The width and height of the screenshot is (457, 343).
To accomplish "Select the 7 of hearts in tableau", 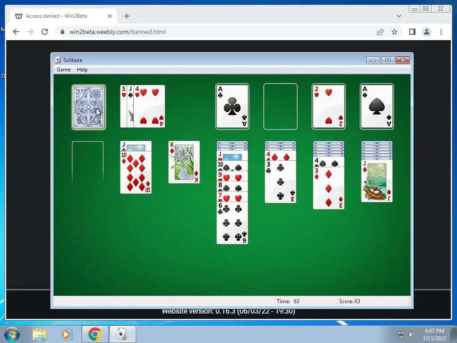I will pyautogui.click(x=232, y=197).
